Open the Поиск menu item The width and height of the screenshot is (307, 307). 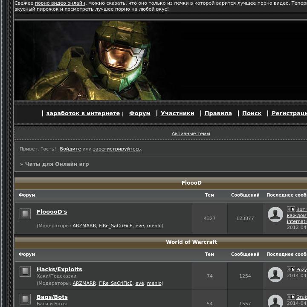point(252,113)
